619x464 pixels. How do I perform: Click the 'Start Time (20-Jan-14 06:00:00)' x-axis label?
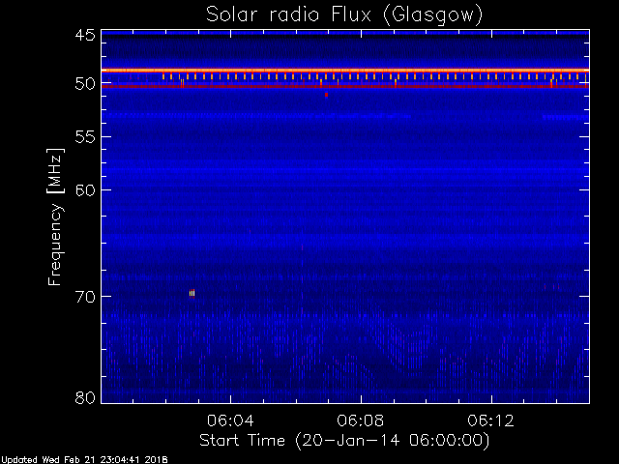[344, 440]
